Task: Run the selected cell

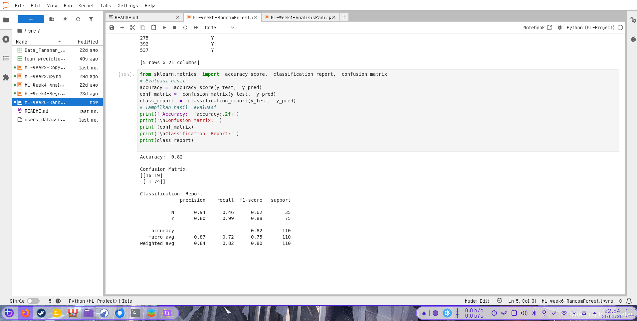Action: click(x=164, y=28)
